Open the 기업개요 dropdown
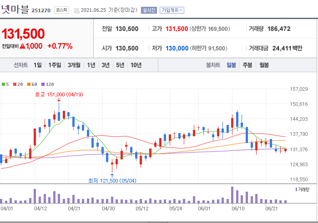This screenshot has width=318, height=223. [x=172, y=10]
